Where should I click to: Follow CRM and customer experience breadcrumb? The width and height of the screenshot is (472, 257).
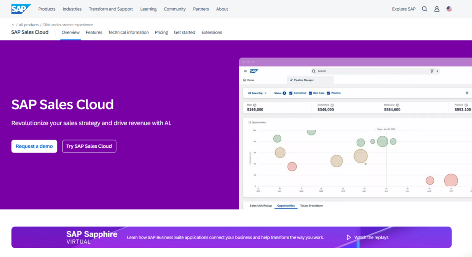[x=68, y=25]
